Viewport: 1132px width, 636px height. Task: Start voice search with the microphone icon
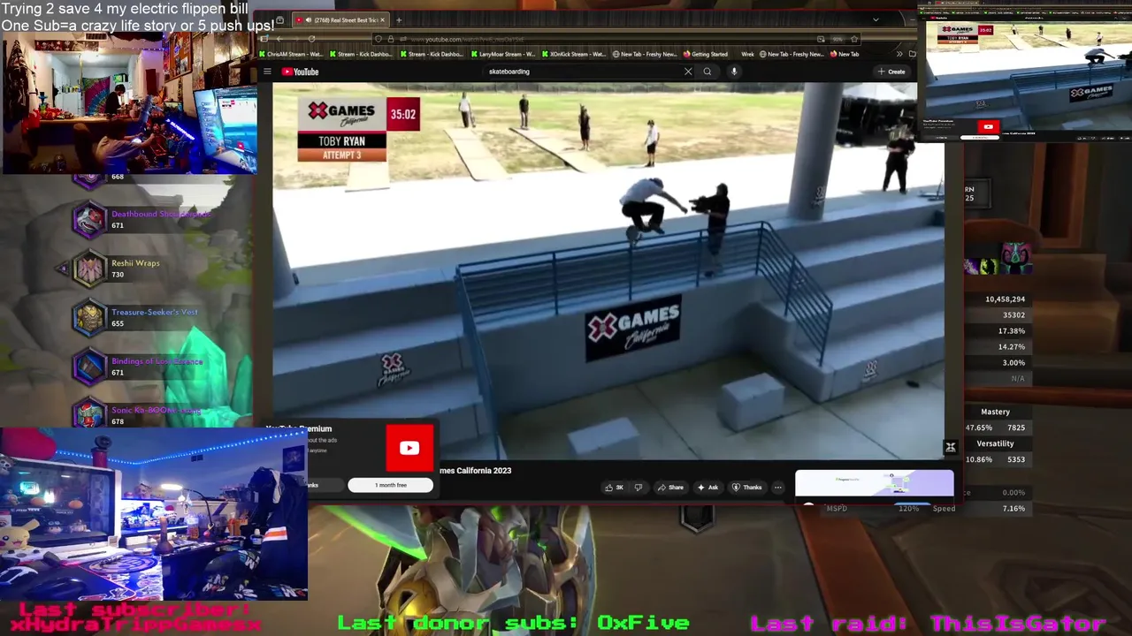[734, 72]
